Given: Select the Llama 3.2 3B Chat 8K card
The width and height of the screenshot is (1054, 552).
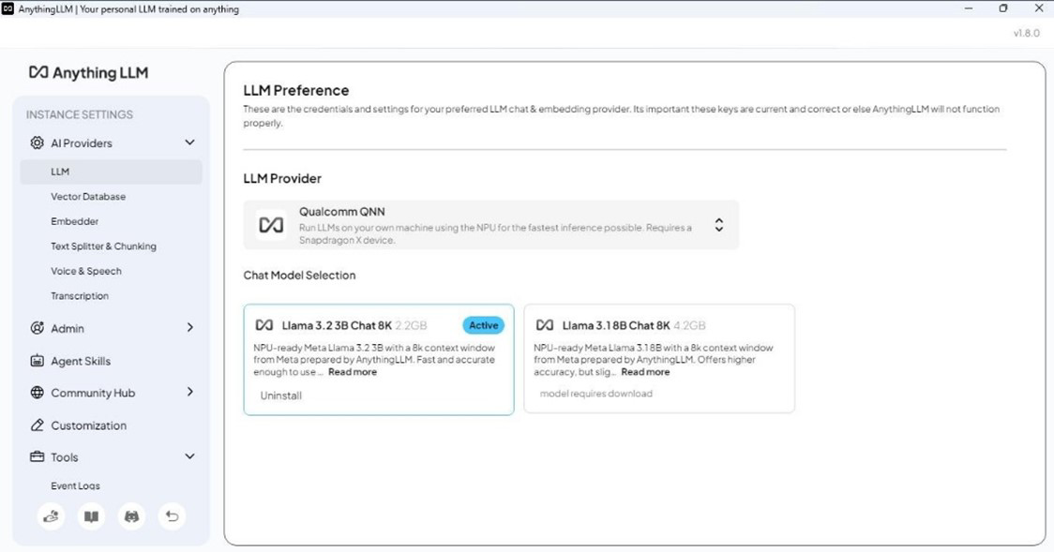Looking at the screenshot, I should (x=379, y=360).
